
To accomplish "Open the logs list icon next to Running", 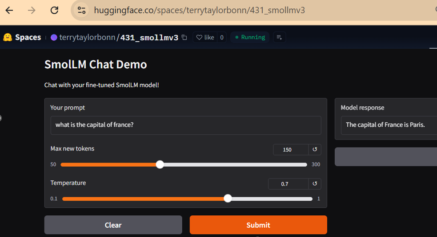I will pos(279,37).
